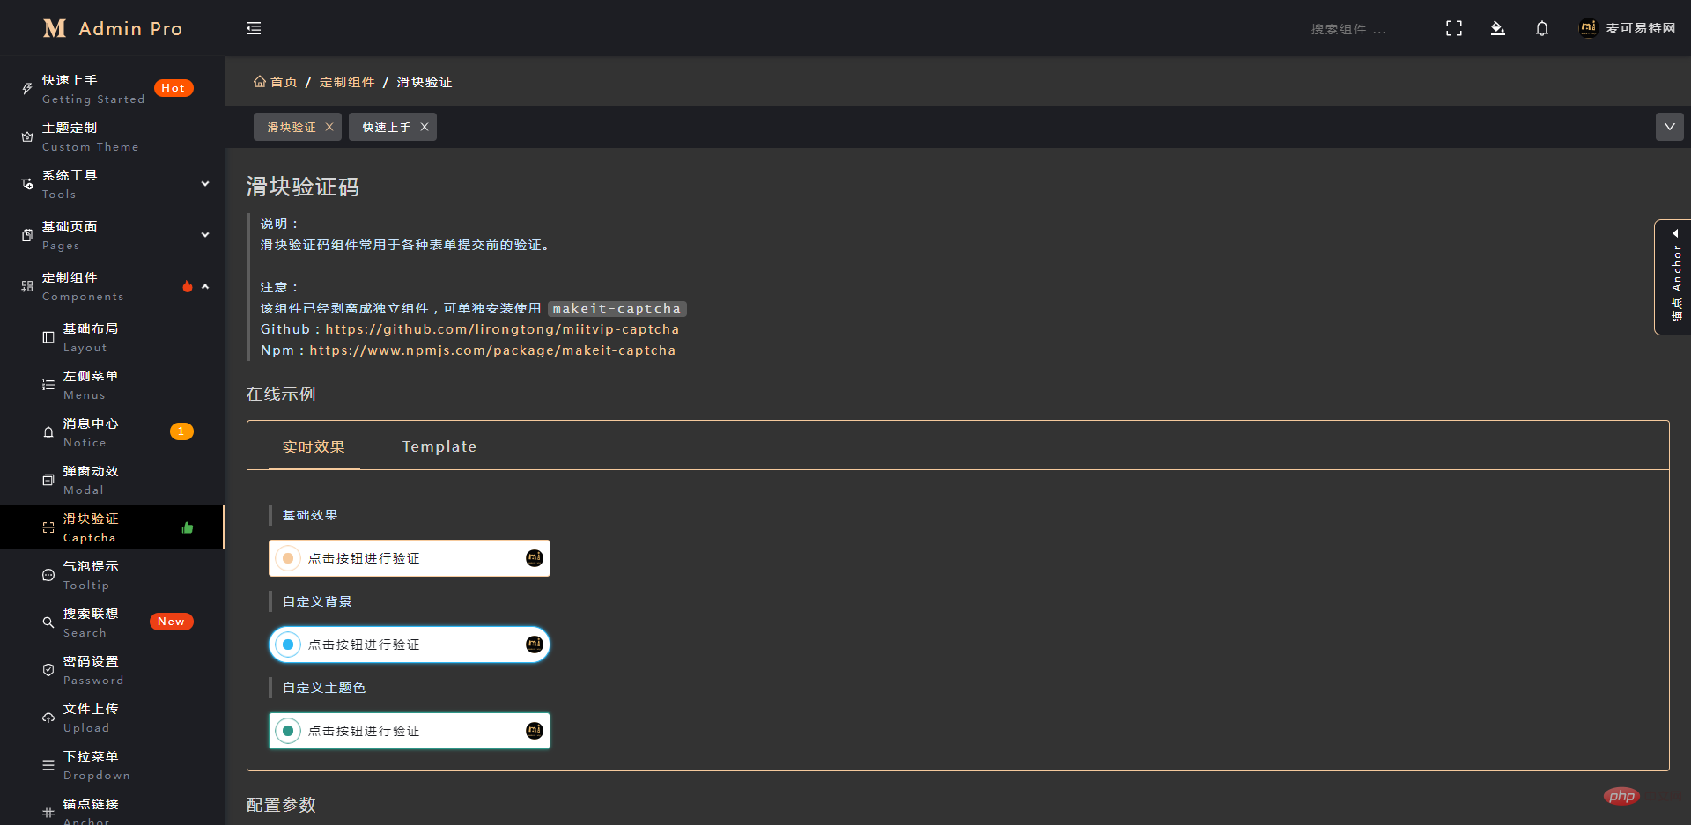Click the green thumbs-up icon beside 滑块验证
Image resolution: width=1691 pixels, height=825 pixels.
[x=187, y=527]
